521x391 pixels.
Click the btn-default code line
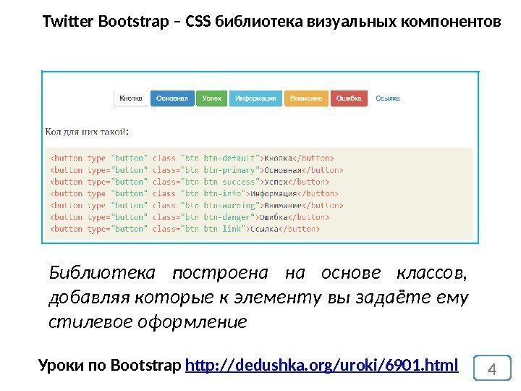(x=192, y=159)
